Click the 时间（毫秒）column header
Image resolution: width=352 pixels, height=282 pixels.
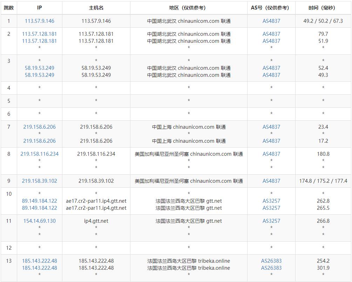(x=323, y=8)
